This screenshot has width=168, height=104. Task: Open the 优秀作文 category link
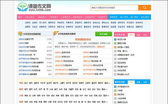(139, 23)
